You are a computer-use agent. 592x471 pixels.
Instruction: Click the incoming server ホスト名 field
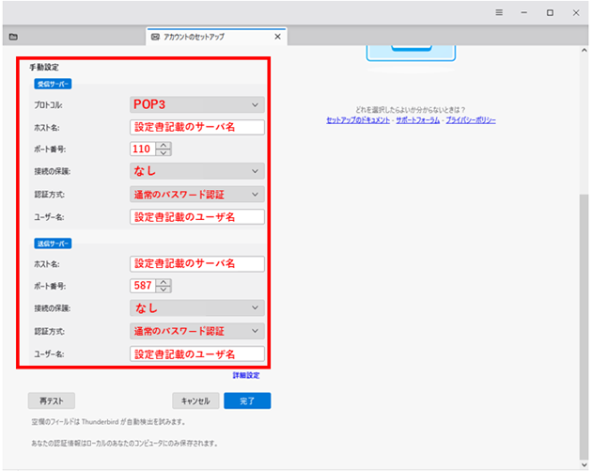196,127
